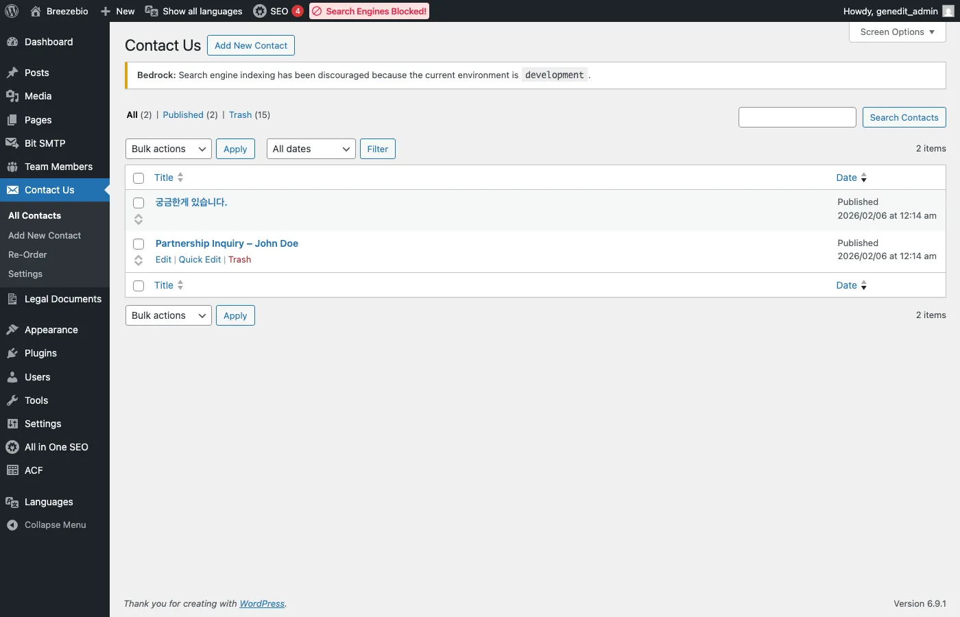The height and width of the screenshot is (617, 960).
Task: Open the All in One SEO gear icon
Action: tap(12, 447)
